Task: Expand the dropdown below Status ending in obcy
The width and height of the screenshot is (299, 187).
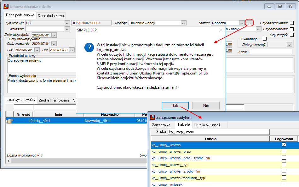Action: [258, 29]
